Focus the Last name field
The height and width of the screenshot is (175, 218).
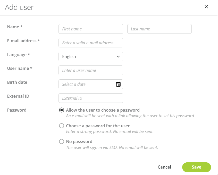pyautogui.click(x=160, y=29)
